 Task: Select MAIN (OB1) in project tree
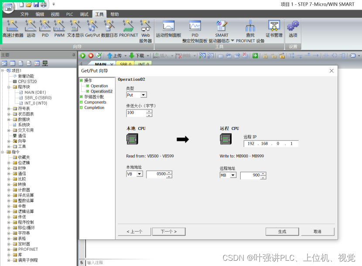click(x=35, y=92)
